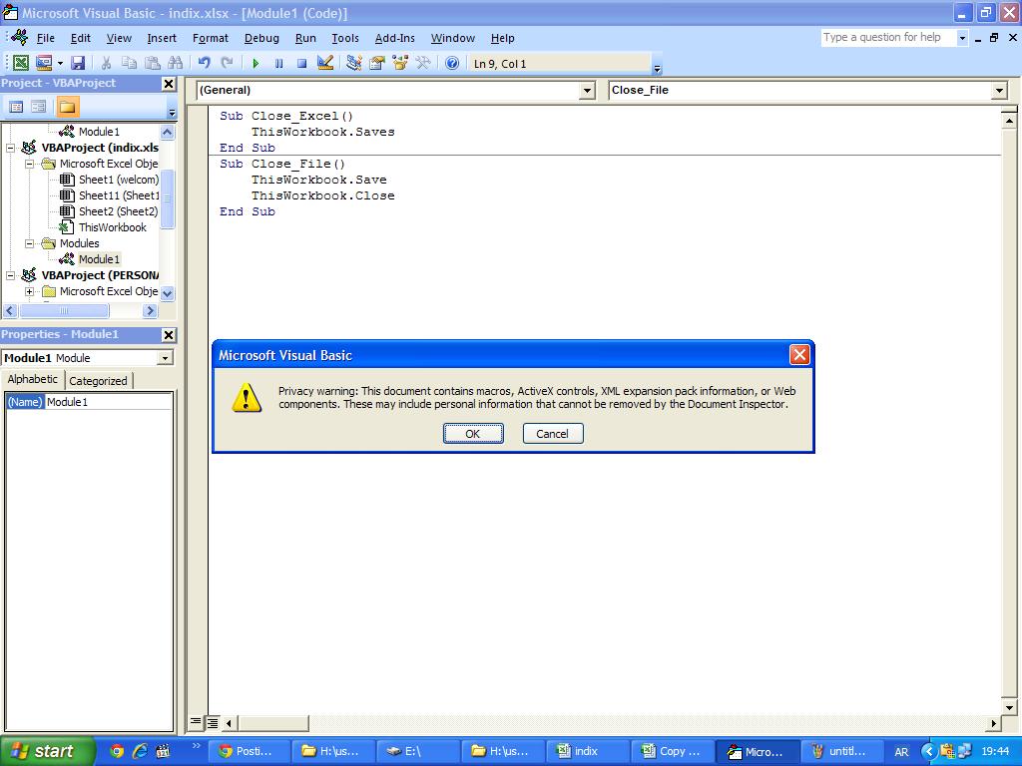The height and width of the screenshot is (766, 1022).
Task: Switch to the Categorized properties tab
Action: coord(99,380)
